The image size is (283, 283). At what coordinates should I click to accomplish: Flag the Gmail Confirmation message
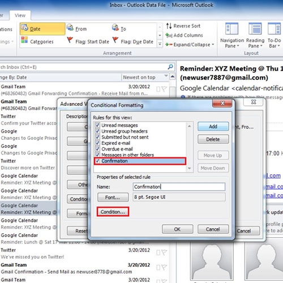pos(164,267)
